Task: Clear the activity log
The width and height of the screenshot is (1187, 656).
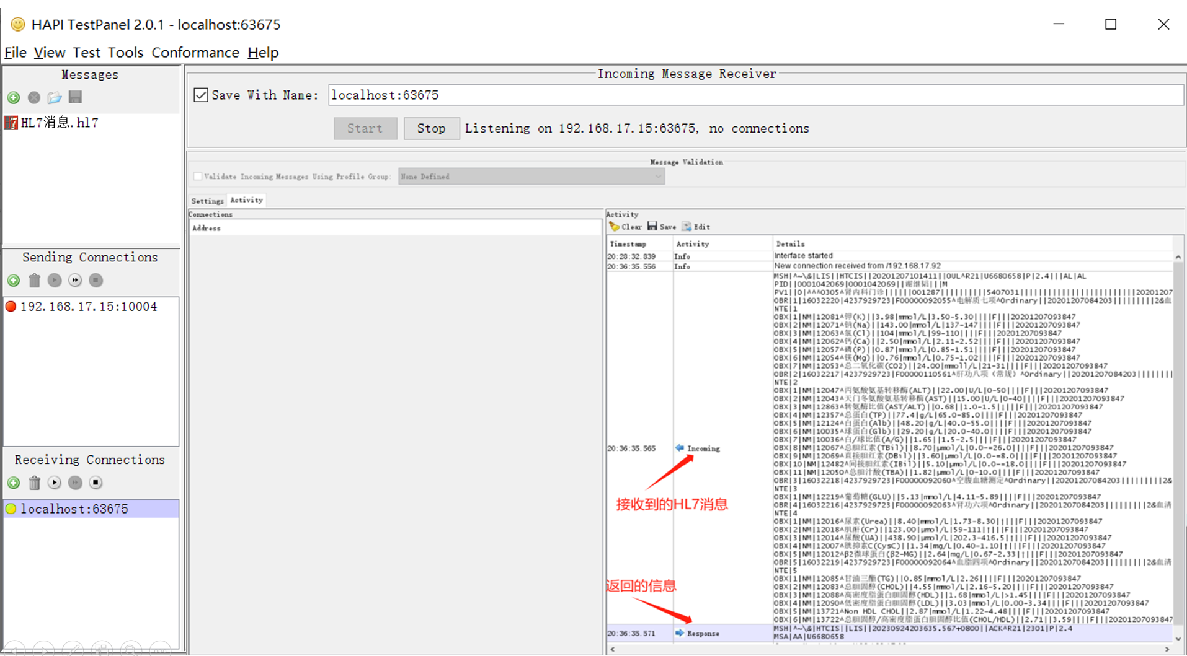Action: click(x=625, y=227)
